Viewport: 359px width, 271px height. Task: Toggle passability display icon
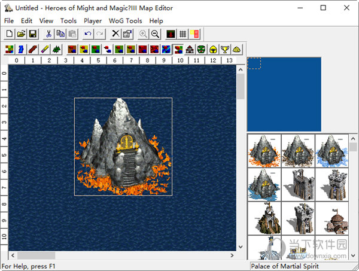click(x=194, y=34)
